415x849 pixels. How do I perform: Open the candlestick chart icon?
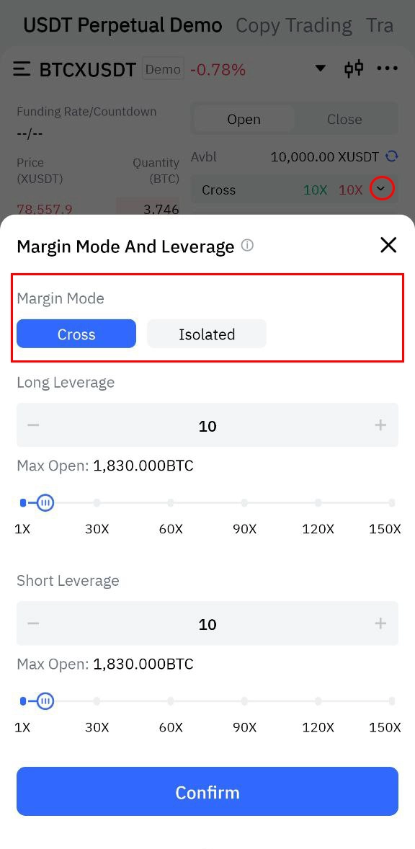(x=353, y=68)
